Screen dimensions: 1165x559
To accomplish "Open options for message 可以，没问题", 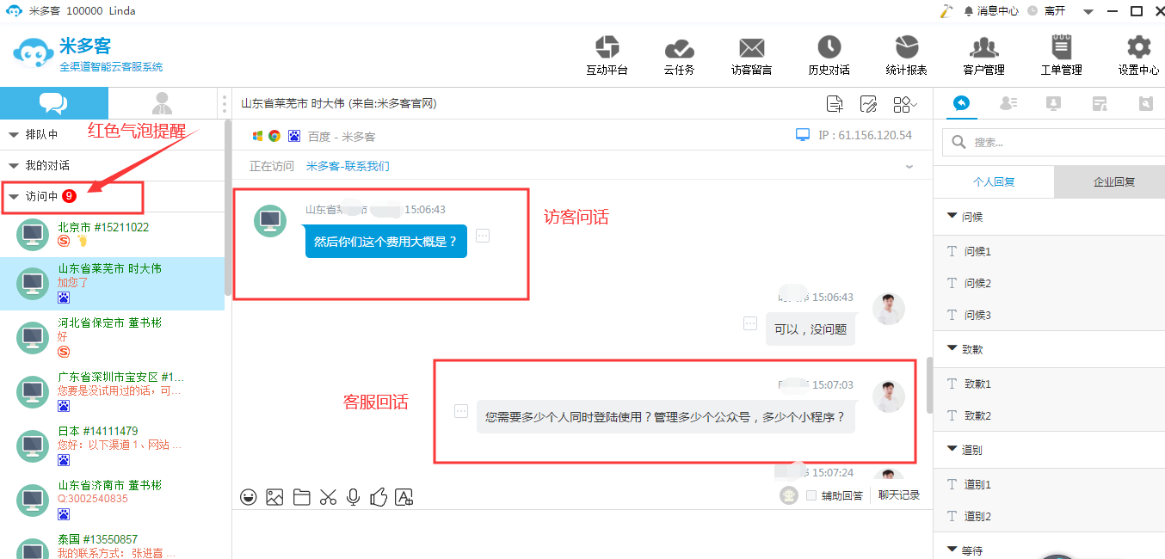I will tap(750, 323).
